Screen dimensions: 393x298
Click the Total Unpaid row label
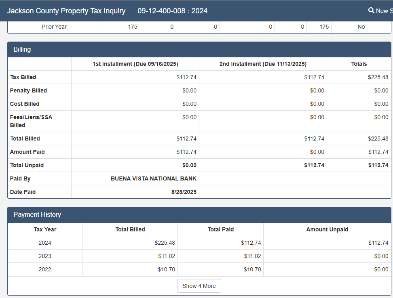27,165
